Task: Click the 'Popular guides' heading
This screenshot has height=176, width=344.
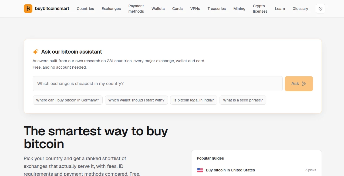Action: point(210,158)
